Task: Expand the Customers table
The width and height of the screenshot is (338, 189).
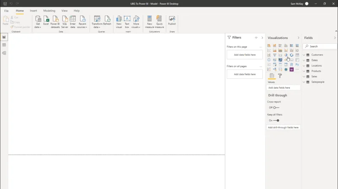Action: [304, 55]
